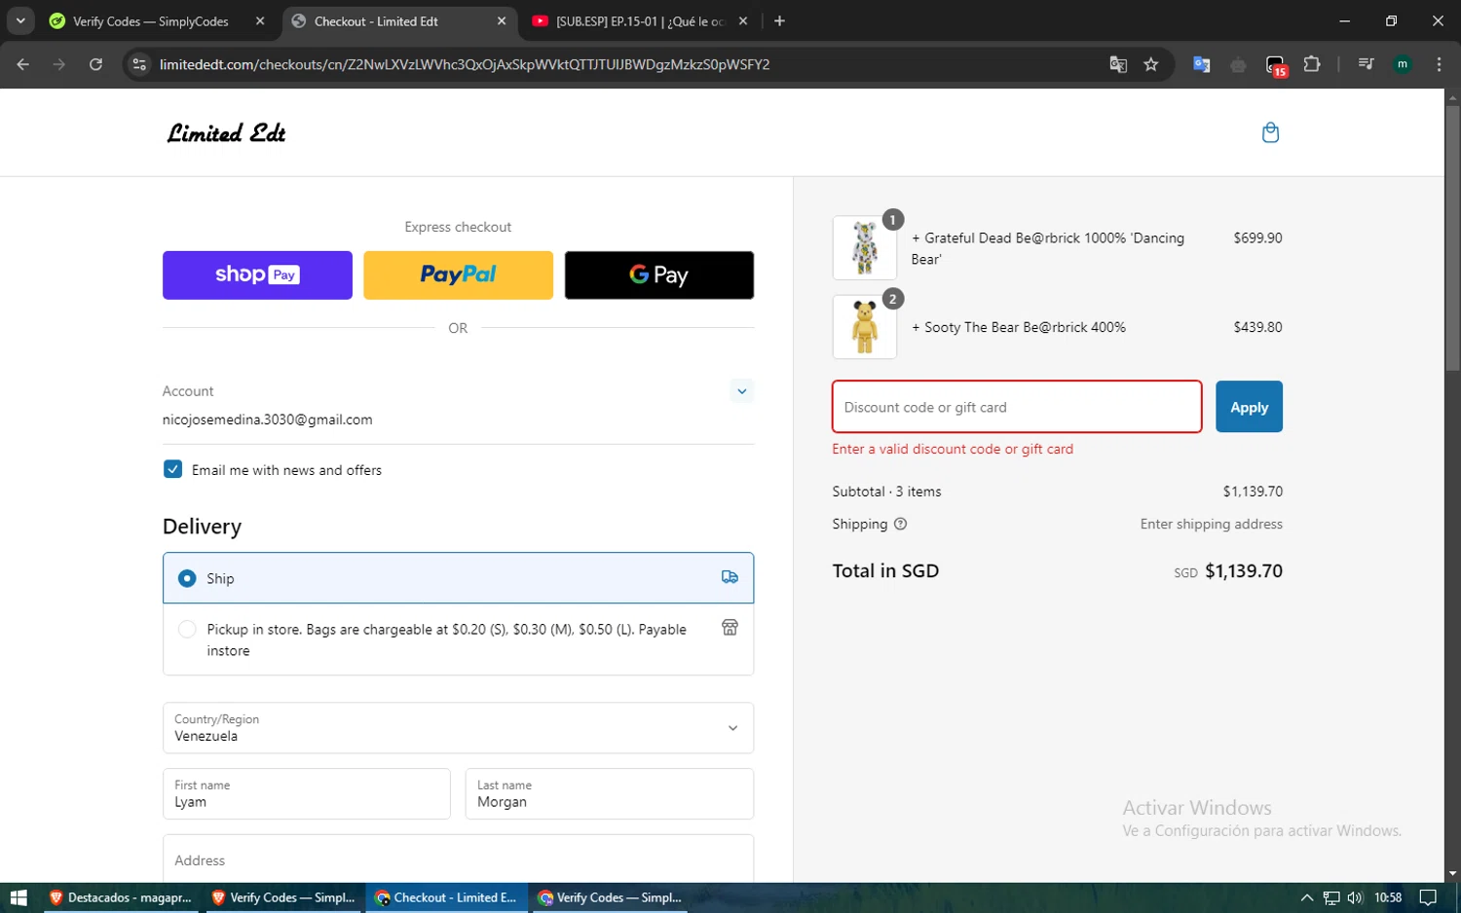Click the Limited Edt logo
Image resolution: width=1461 pixels, height=913 pixels.
coord(226,133)
